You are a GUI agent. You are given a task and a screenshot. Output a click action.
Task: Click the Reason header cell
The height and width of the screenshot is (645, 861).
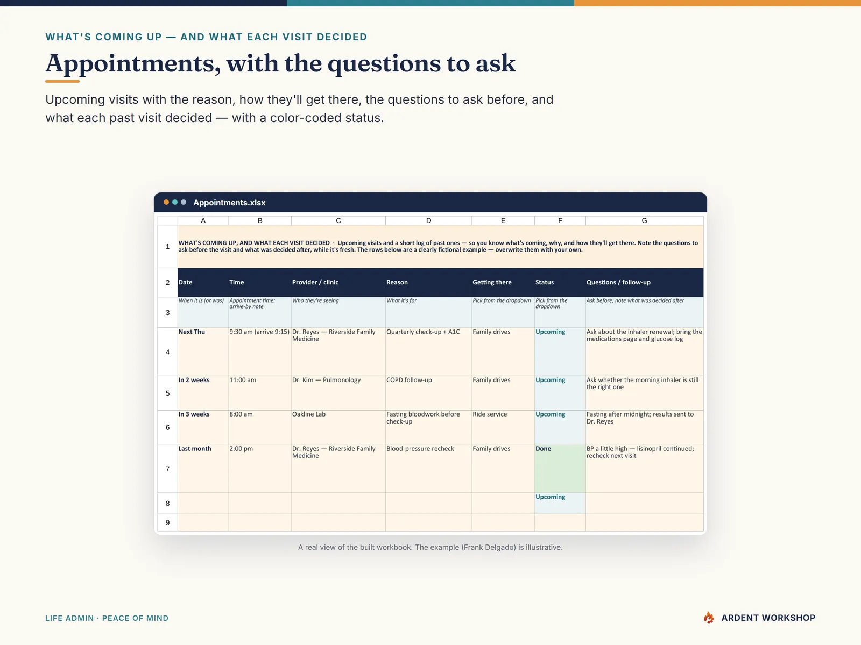(x=429, y=282)
